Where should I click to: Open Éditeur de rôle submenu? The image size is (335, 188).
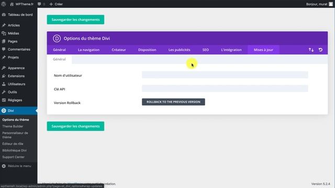coord(13,144)
